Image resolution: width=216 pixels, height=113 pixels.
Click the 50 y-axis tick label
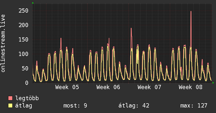pos(25,68)
